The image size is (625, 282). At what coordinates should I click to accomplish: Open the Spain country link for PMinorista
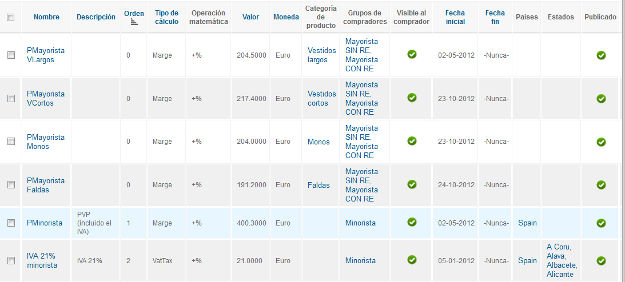click(527, 223)
